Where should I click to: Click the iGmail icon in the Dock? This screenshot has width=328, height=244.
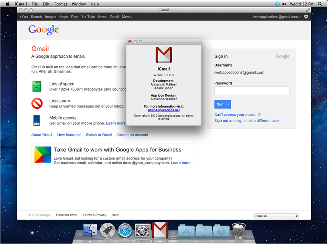[x=160, y=230]
